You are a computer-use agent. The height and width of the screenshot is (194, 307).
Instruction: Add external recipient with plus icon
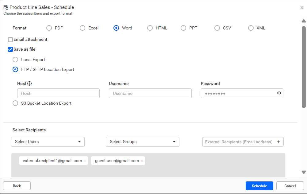[278, 142]
